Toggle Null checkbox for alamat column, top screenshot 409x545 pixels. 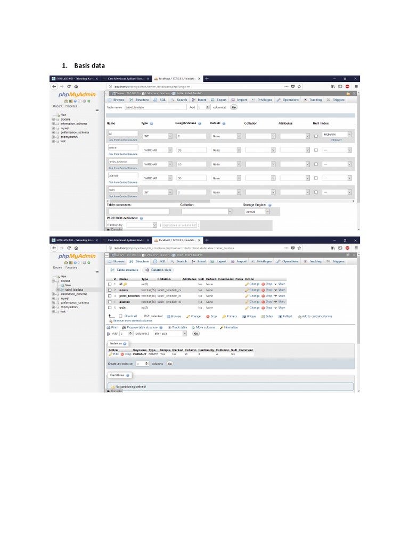tap(316, 178)
